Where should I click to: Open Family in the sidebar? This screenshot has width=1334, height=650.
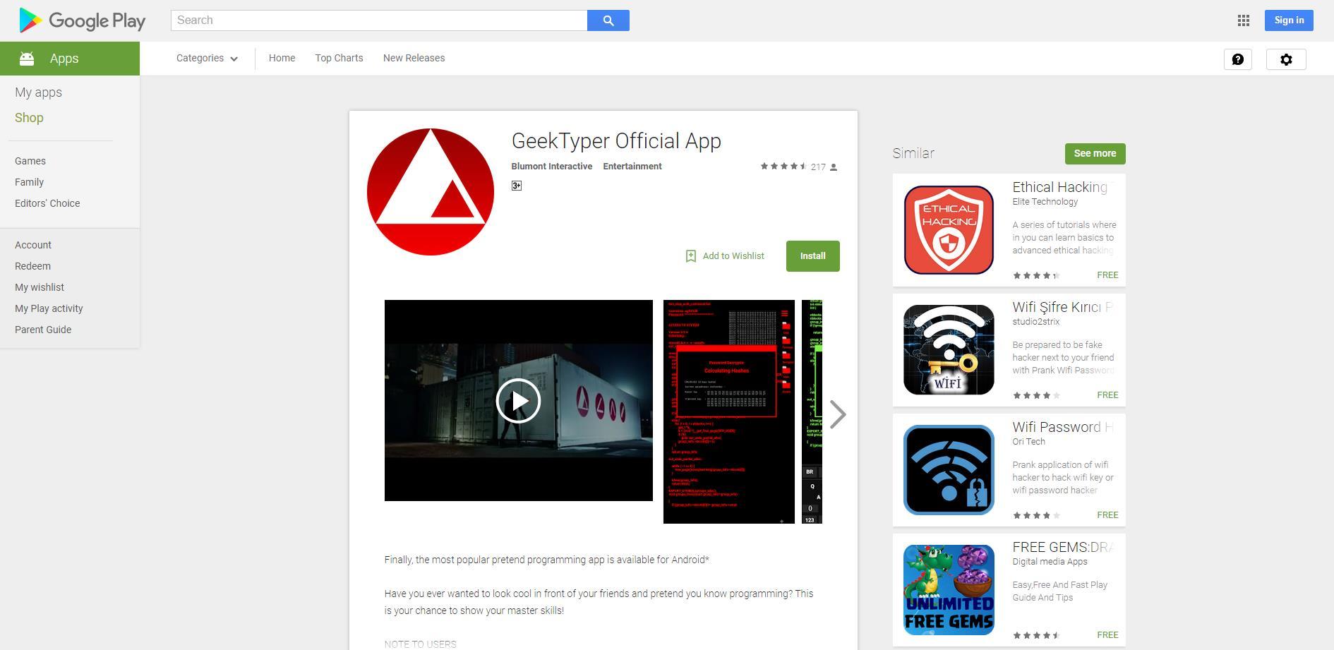point(29,182)
